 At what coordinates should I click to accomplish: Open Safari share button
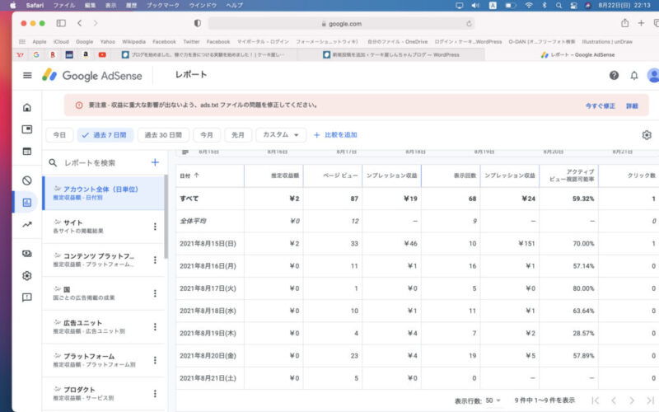click(625, 23)
